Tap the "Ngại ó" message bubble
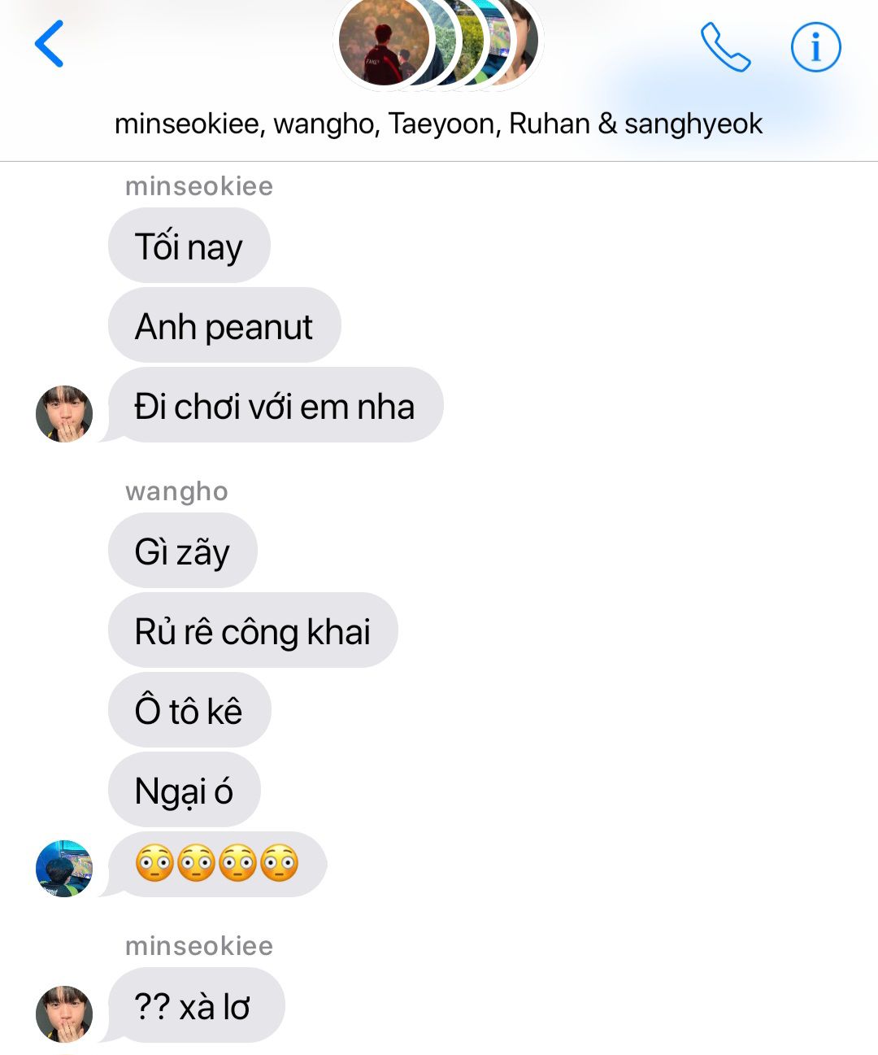This screenshot has width=878, height=1055. click(184, 790)
